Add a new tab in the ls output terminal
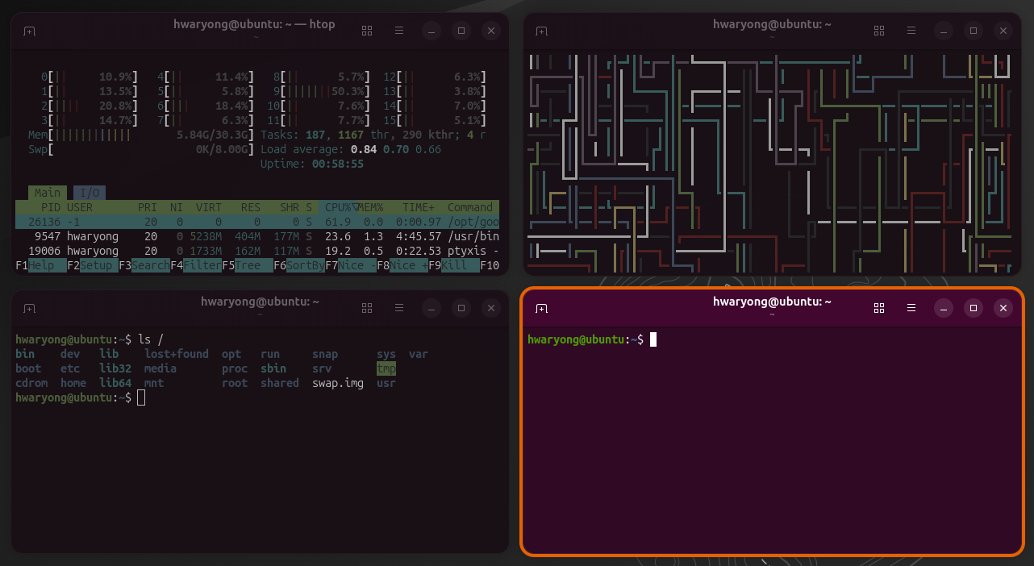Viewport: 1034px width, 566px height. (29, 308)
